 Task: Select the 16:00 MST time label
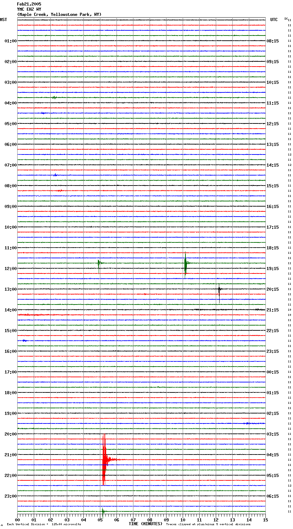(x=11, y=351)
